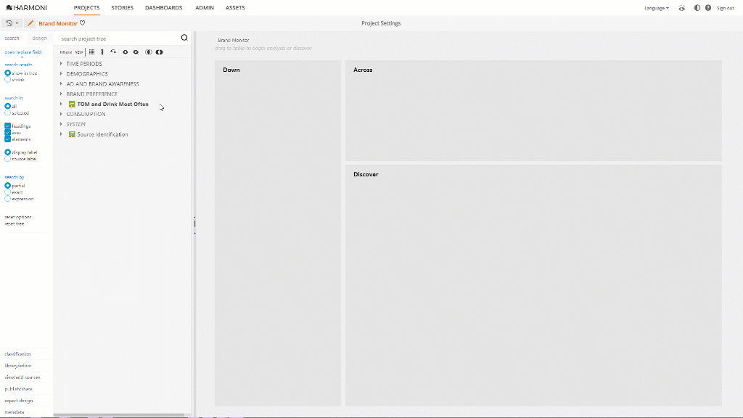Click export design
743x418 pixels.
point(18,401)
